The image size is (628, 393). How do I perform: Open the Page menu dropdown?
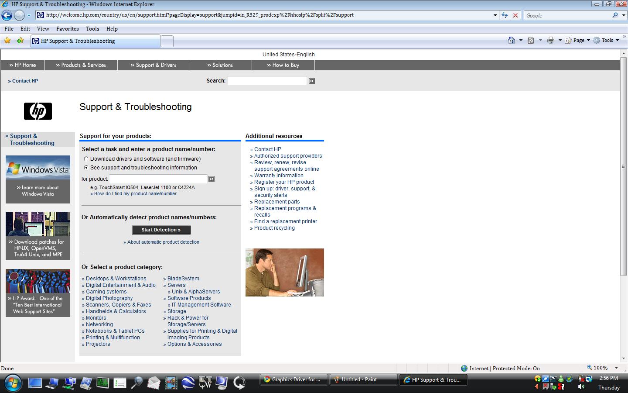point(577,40)
